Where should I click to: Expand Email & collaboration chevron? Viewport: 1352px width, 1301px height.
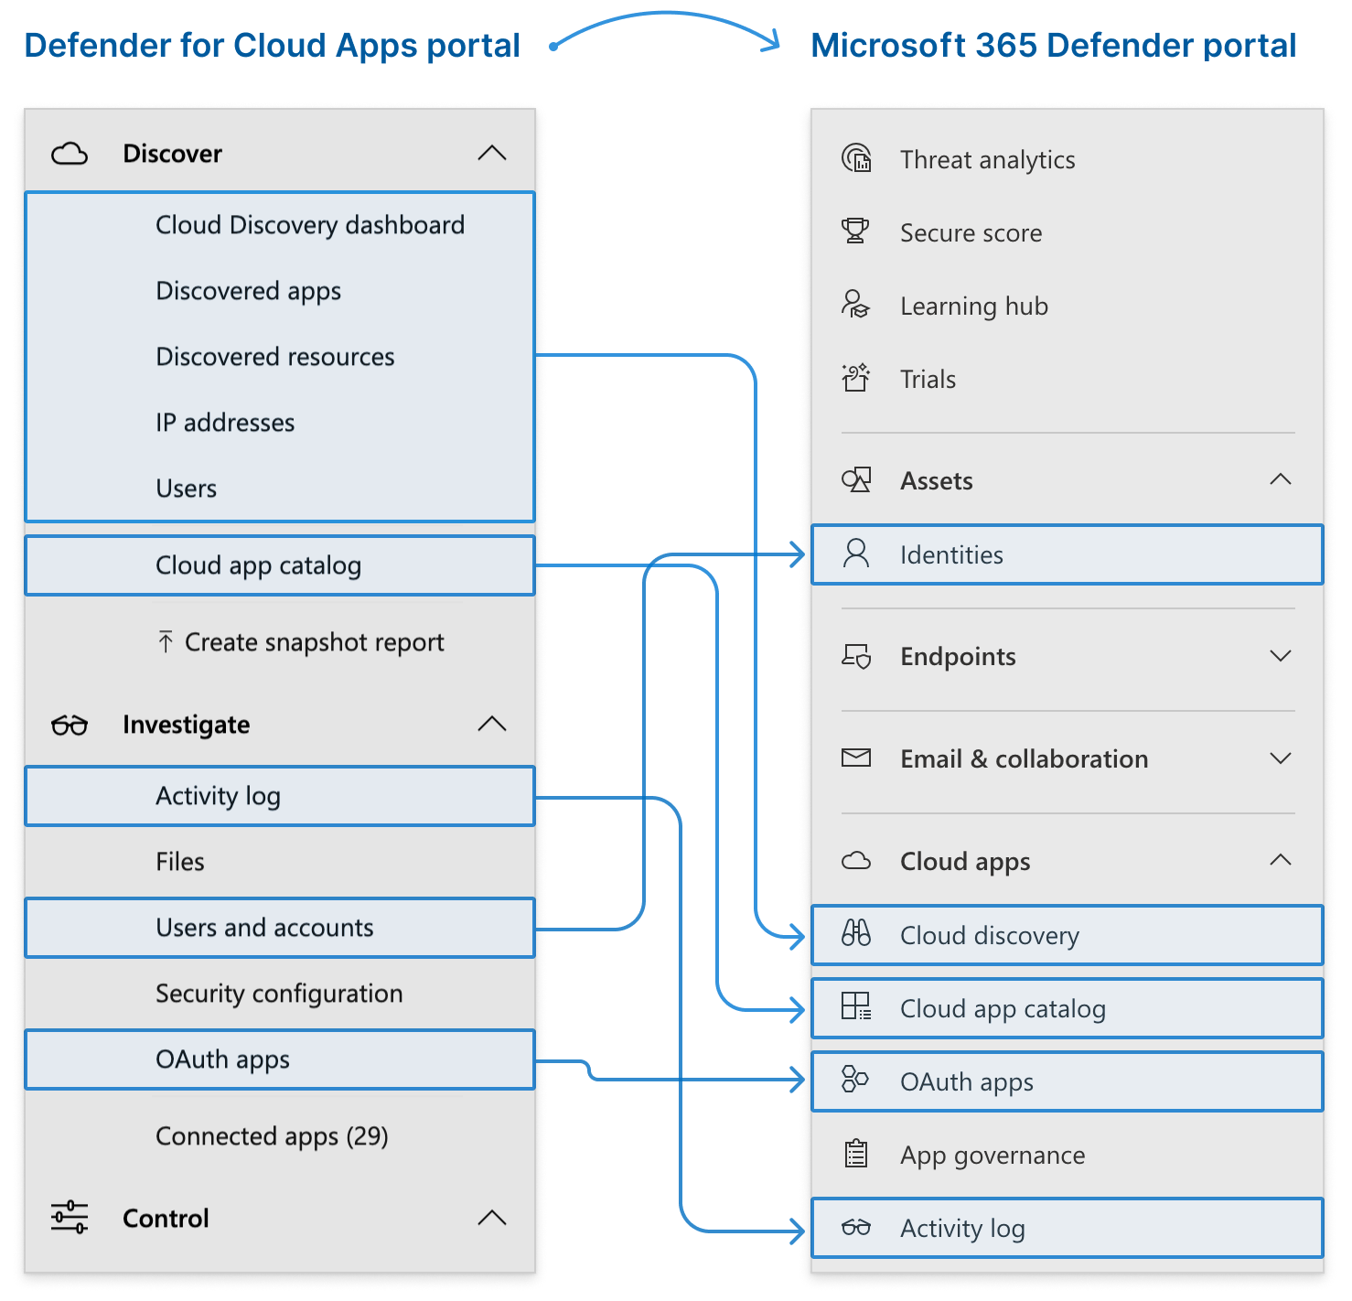(x=1281, y=758)
